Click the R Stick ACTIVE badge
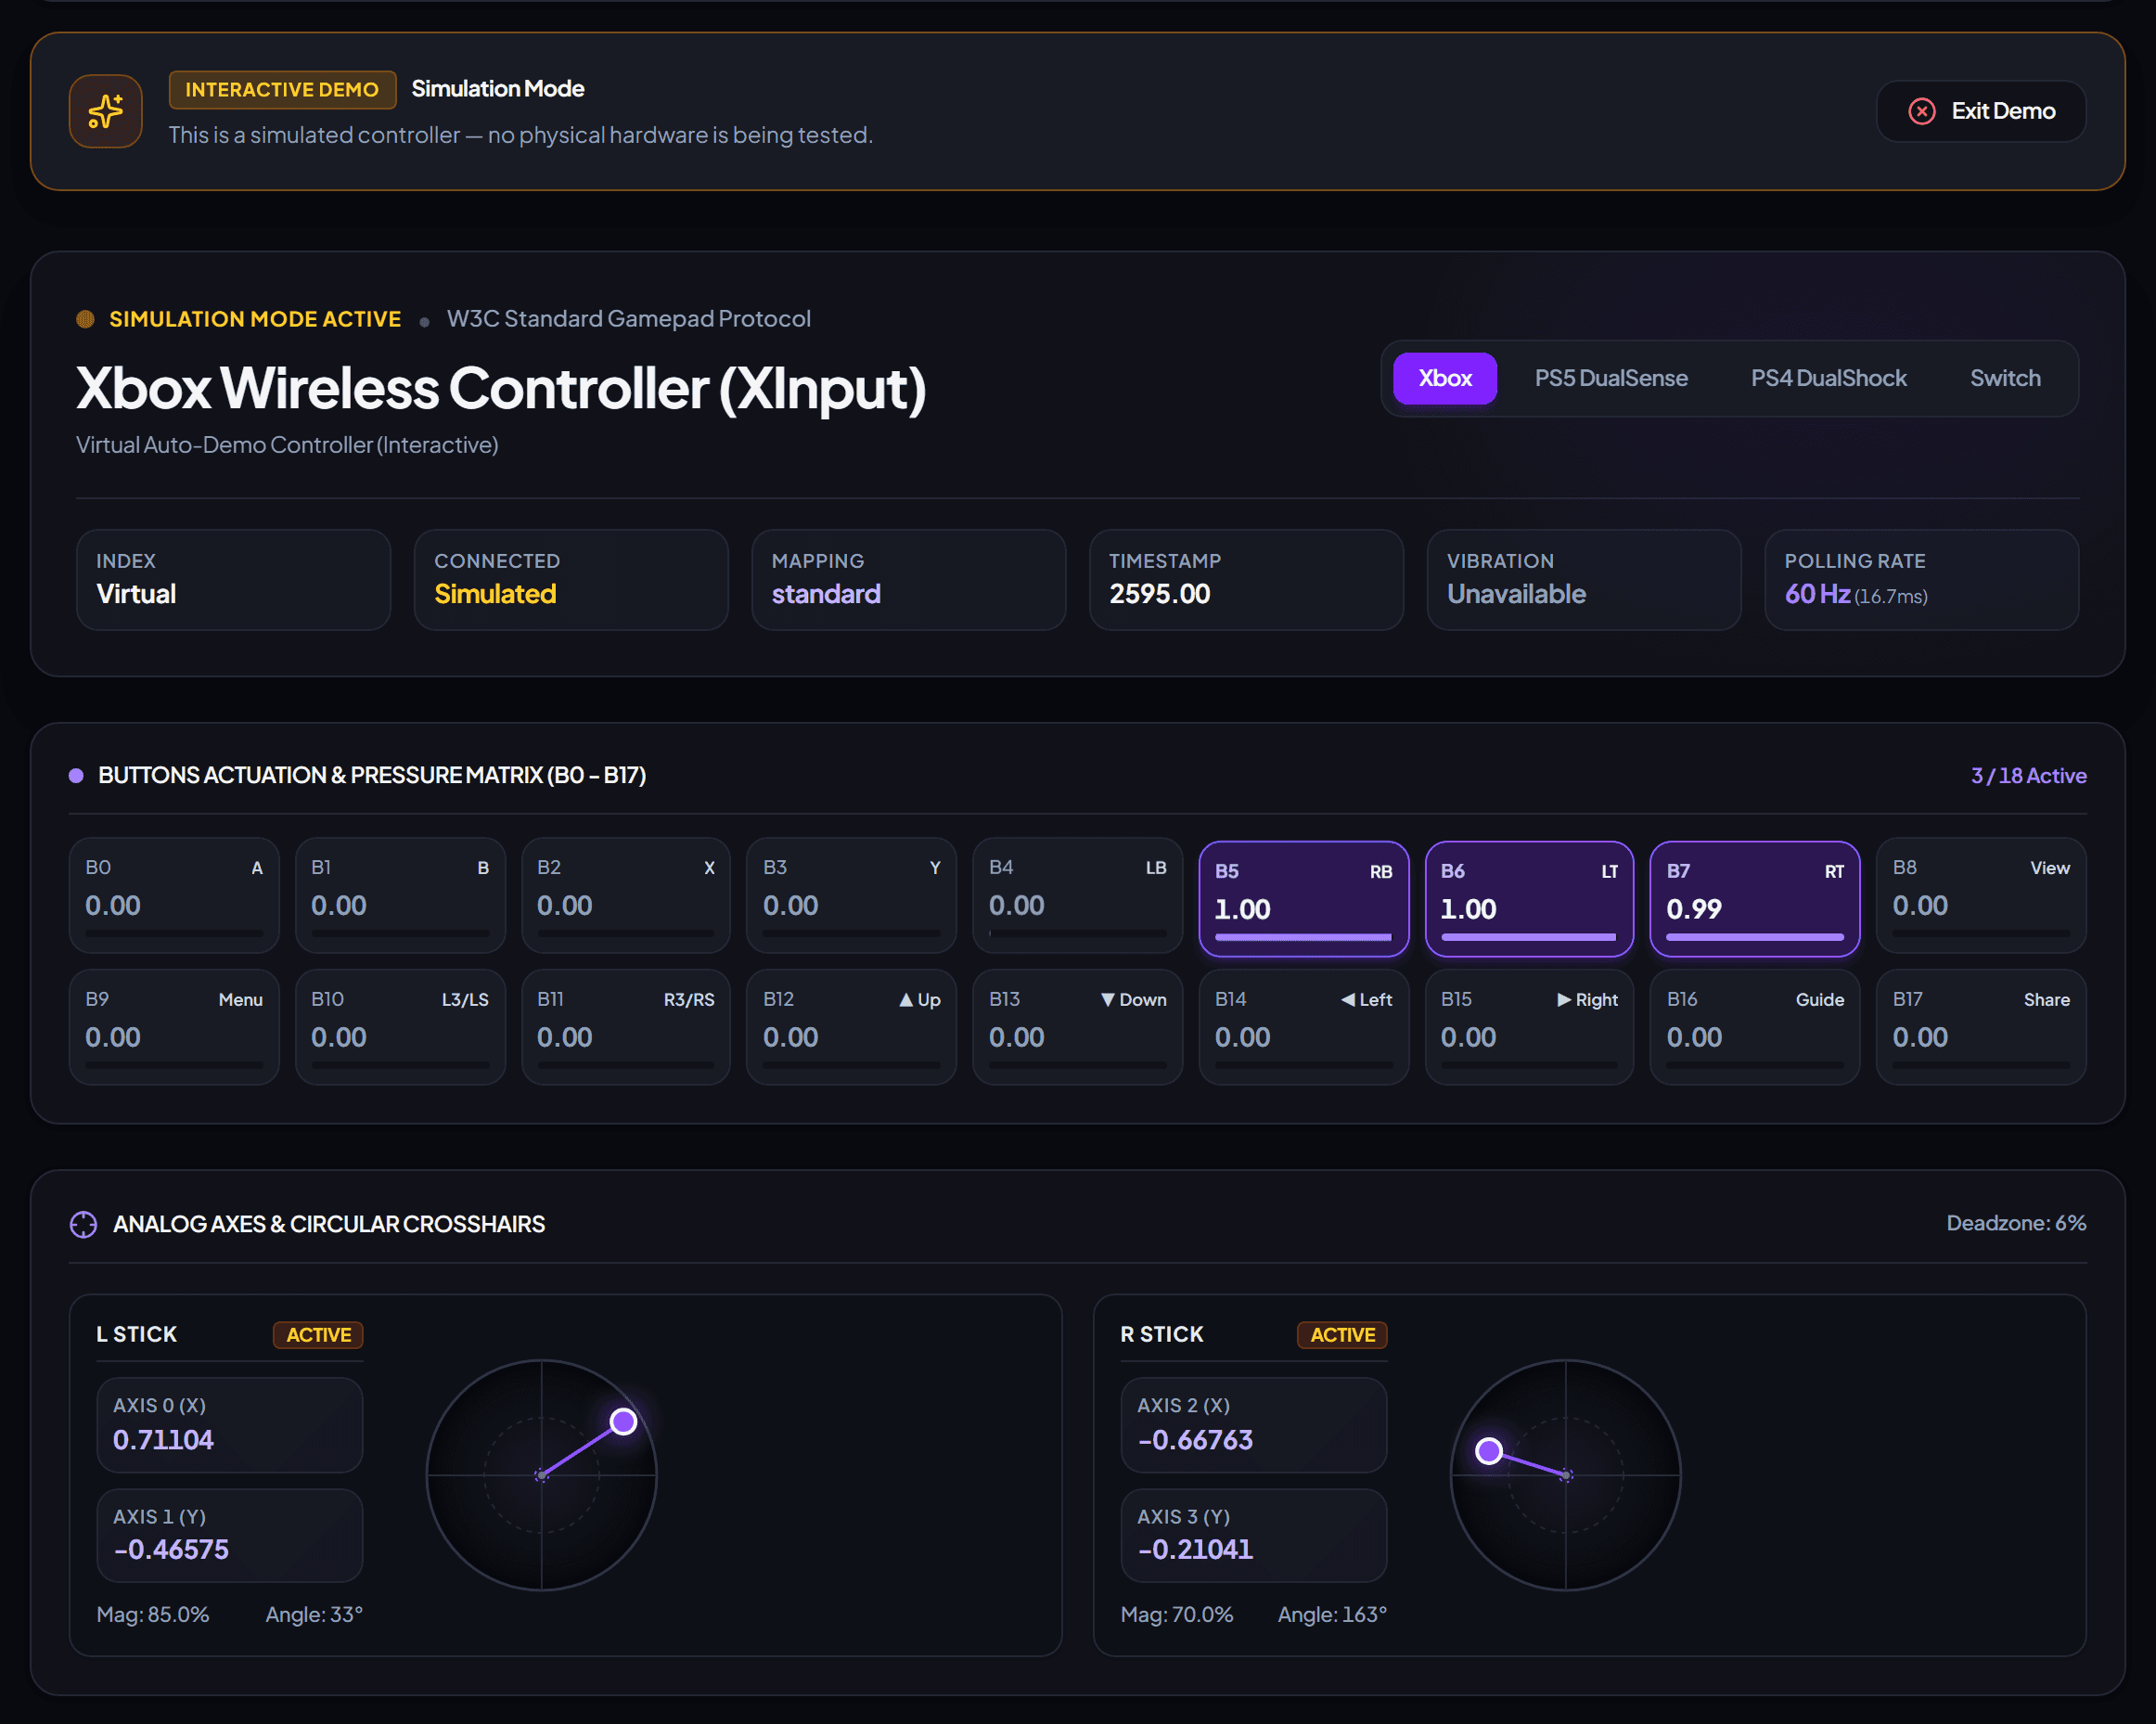Image resolution: width=2156 pixels, height=1724 pixels. click(1342, 1335)
